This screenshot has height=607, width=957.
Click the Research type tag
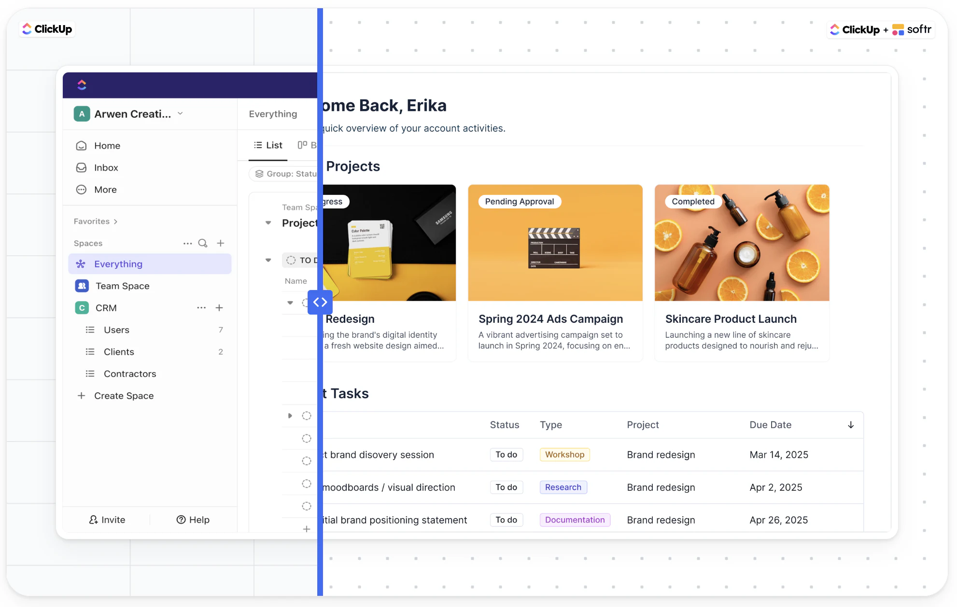(x=563, y=487)
